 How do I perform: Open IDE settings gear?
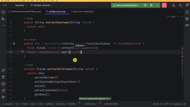coord(187,5)
